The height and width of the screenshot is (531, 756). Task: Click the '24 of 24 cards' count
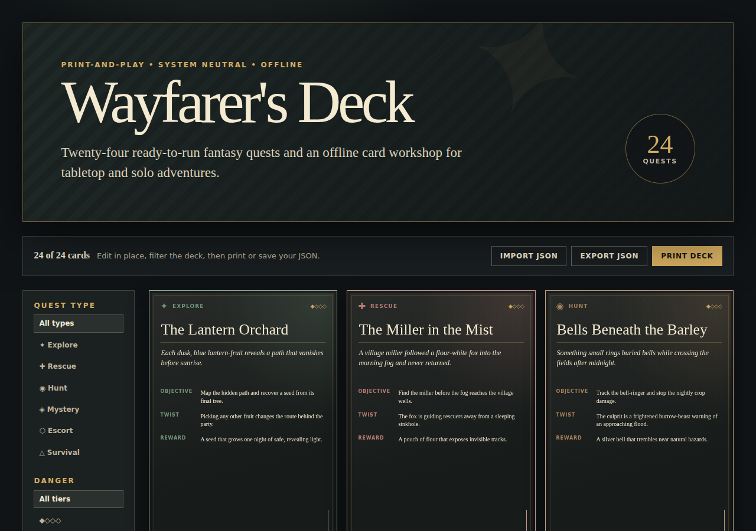(62, 255)
